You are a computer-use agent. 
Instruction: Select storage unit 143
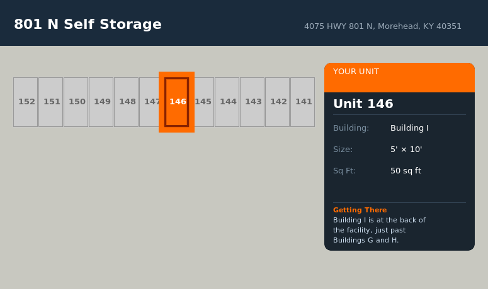253,102
